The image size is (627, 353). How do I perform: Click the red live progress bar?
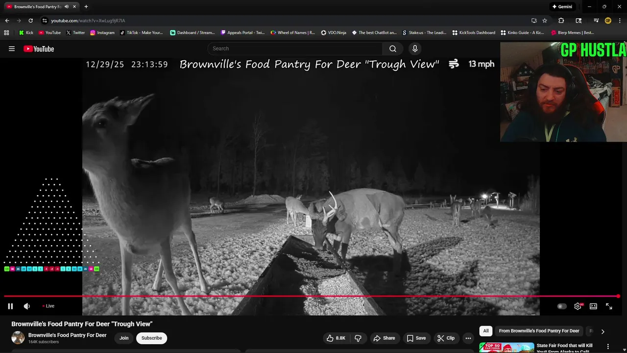pos(312,296)
